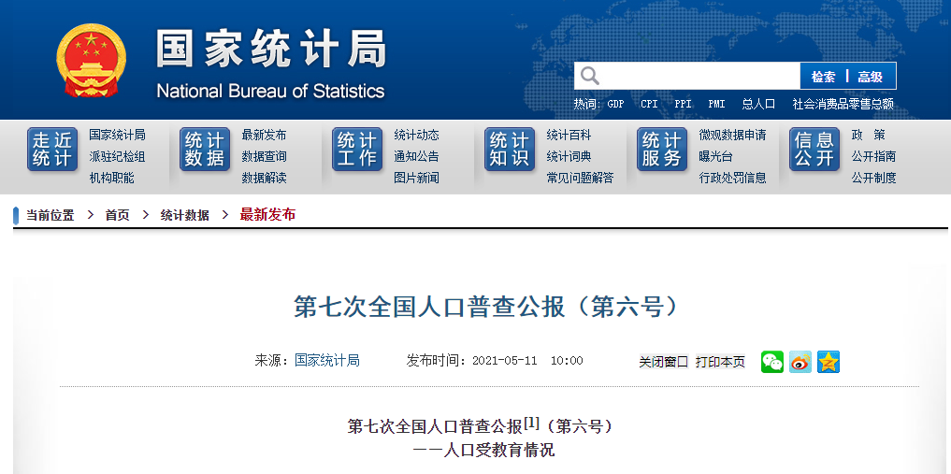Image resolution: width=951 pixels, height=474 pixels.
Task: Share article via WeChat icon
Action: [x=772, y=362]
